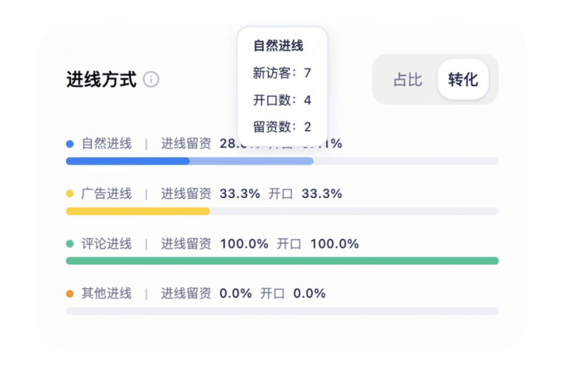The height and width of the screenshot is (374, 561).
Task: Click the 新访客：7 tooltip row
Action: coord(282,73)
